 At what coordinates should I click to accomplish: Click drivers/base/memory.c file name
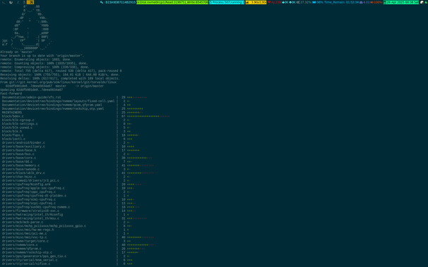(x=20, y=166)
